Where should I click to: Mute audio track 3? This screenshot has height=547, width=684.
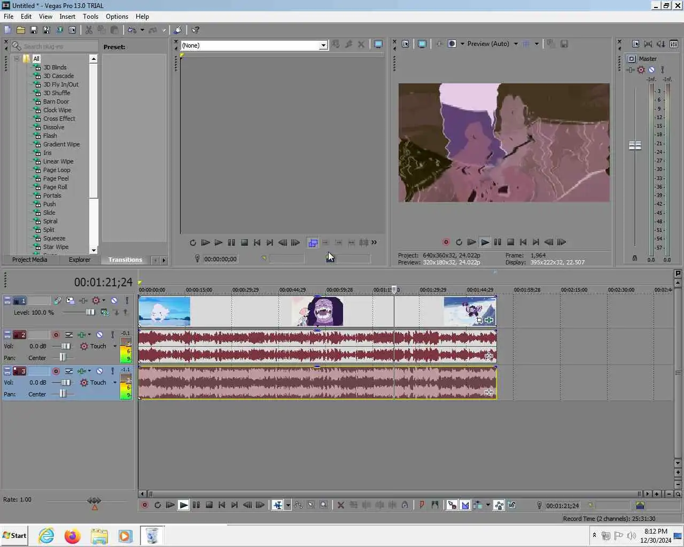coord(99,371)
